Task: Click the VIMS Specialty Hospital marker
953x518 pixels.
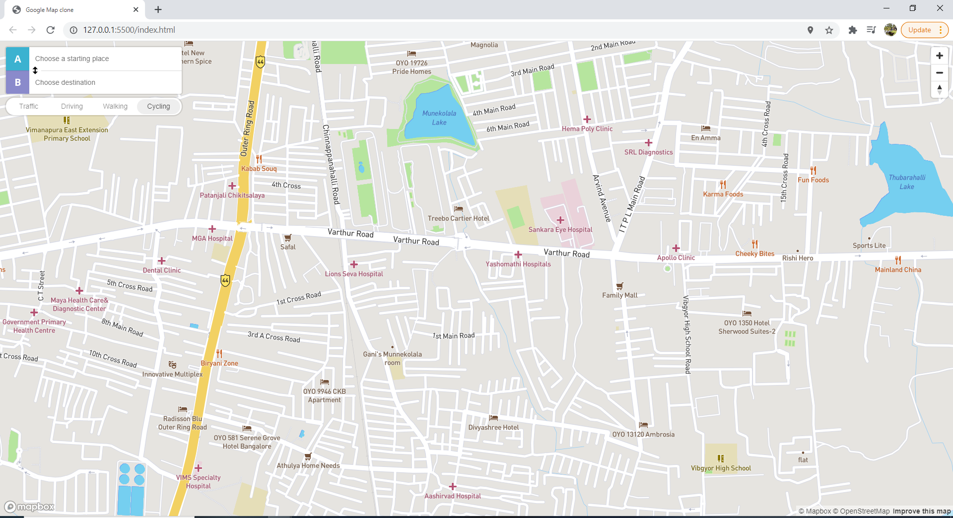Action: [x=198, y=468]
